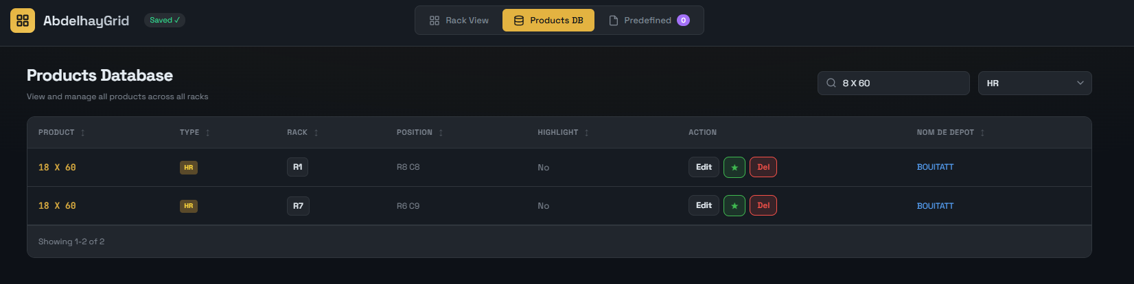Select product 18 X 60 in rack R7

click(57, 206)
